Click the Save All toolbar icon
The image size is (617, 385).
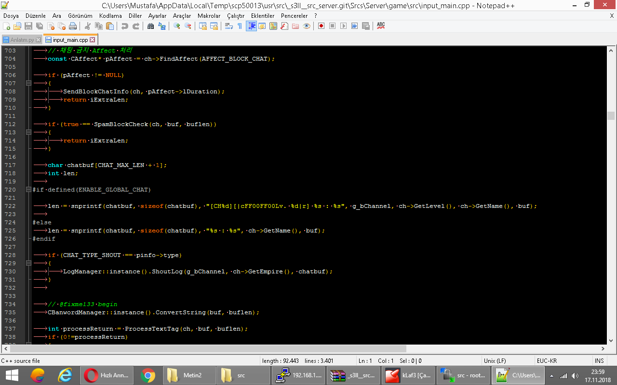pyautogui.click(x=40, y=26)
